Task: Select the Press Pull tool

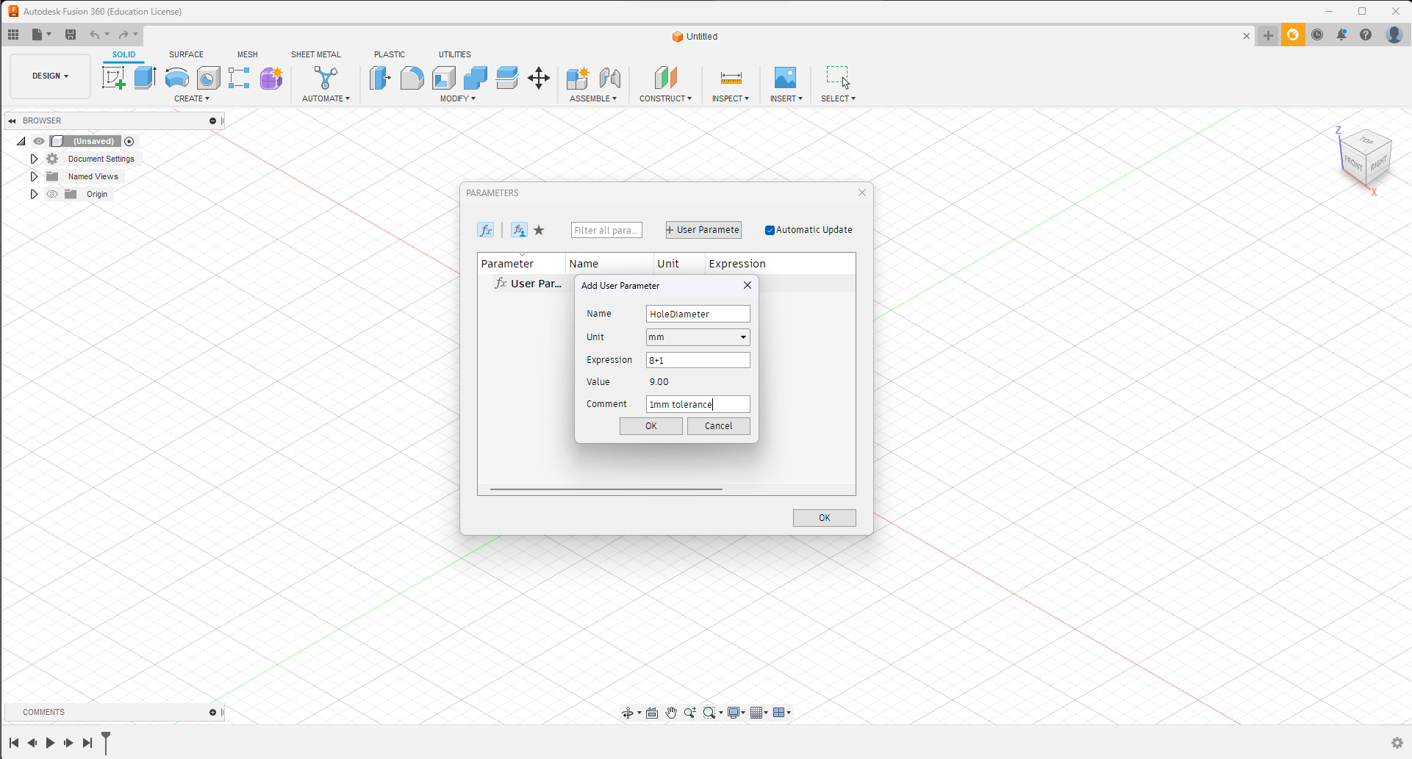Action: (x=380, y=78)
